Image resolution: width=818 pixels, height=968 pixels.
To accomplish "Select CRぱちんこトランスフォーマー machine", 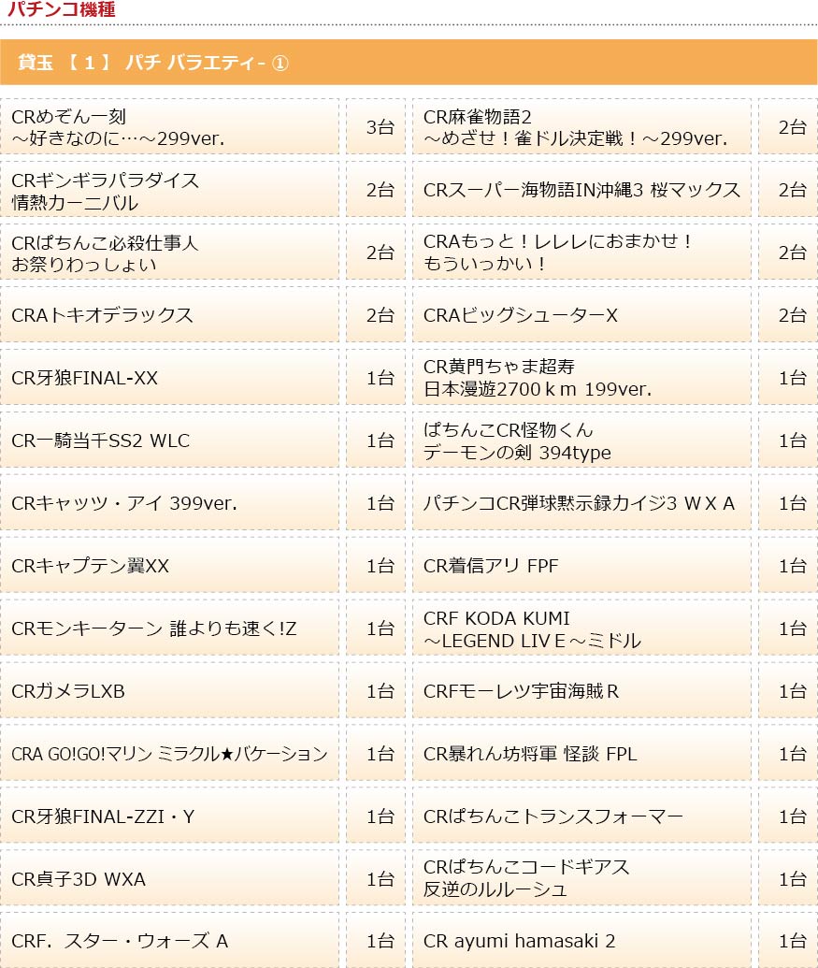I will [x=581, y=816].
